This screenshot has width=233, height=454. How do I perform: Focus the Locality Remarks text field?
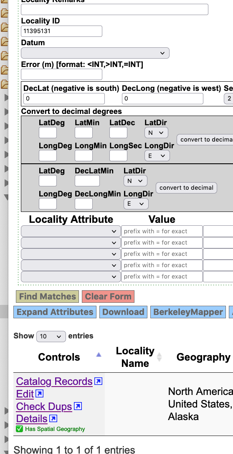pyautogui.click(x=115, y=10)
